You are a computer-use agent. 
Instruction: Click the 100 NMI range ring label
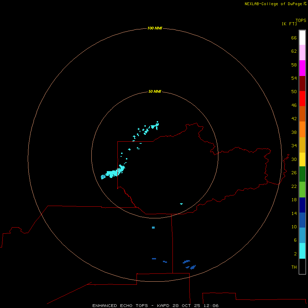click(x=155, y=28)
